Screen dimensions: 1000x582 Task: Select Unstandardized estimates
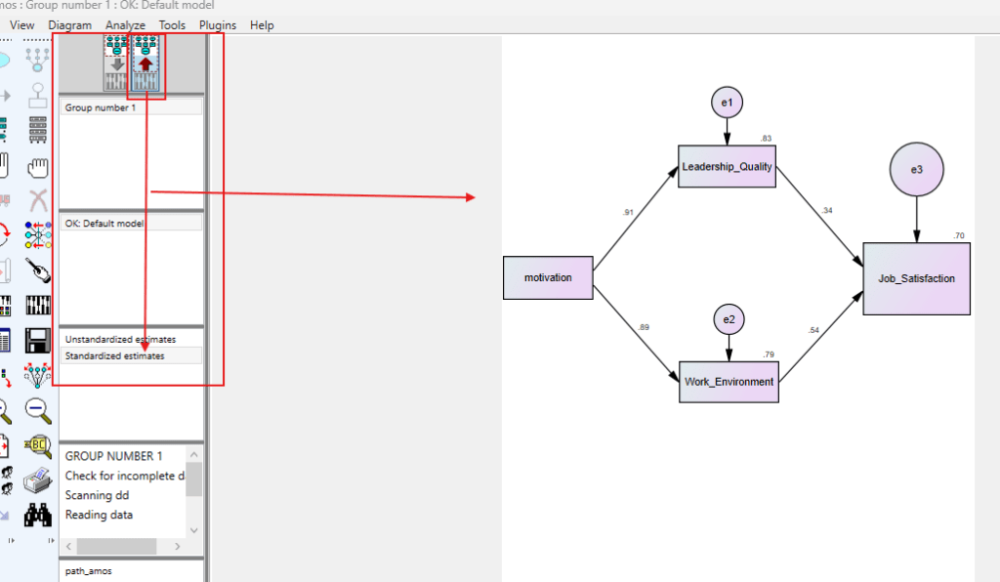click(117, 339)
